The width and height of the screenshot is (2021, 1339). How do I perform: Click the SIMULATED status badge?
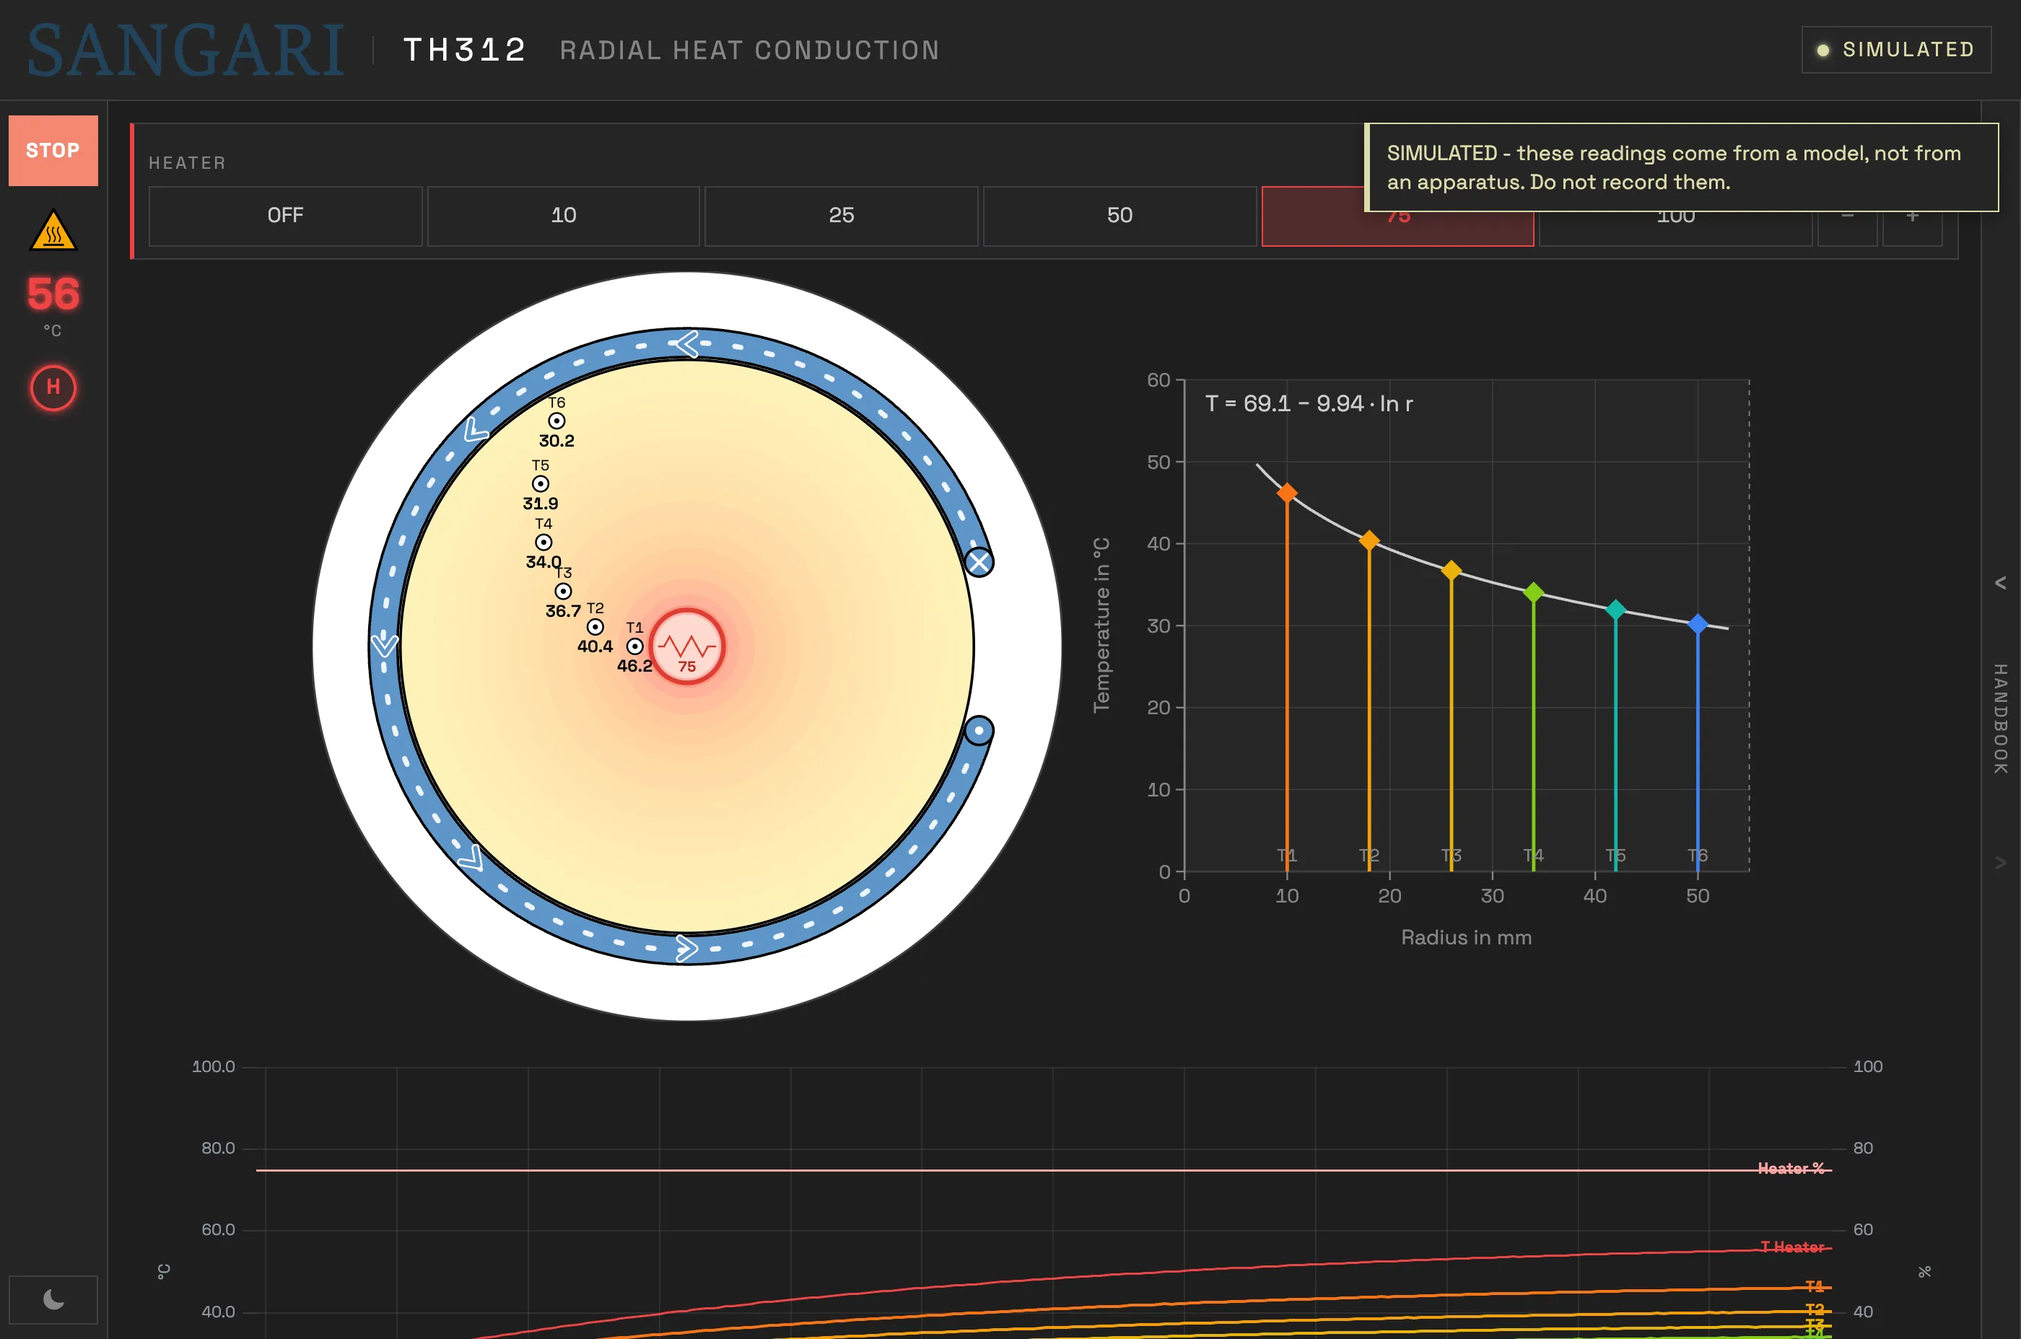click(x=1896, y=50)
